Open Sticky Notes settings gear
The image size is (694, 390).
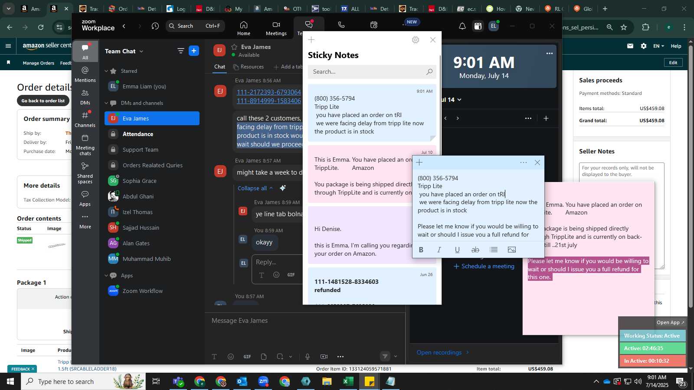click(x=416, y=40)
